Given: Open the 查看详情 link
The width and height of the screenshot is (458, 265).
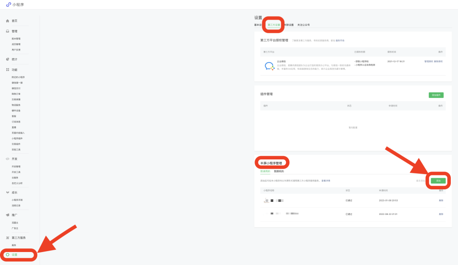Looking at the screenshot, I should point(326,180).
